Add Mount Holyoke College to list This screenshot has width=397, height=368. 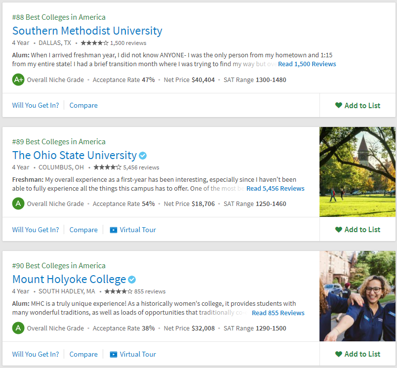[x=357, y=354]
